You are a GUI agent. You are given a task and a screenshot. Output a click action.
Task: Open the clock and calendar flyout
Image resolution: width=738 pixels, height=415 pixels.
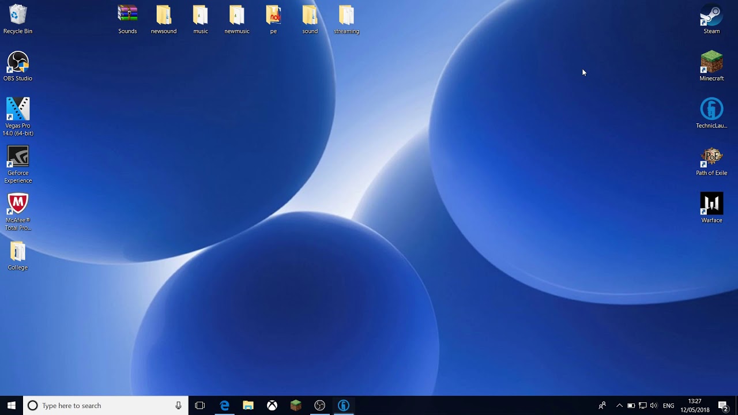click(x=695, y=406)
